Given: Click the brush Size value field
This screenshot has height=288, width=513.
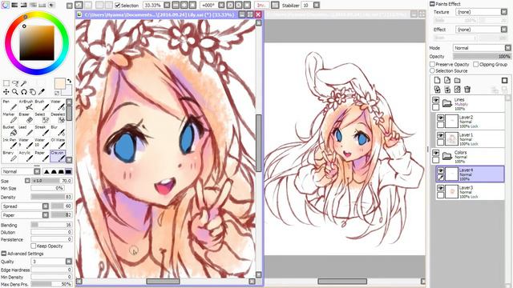Looking at the screenshot, I should click(x=51, y=181).
